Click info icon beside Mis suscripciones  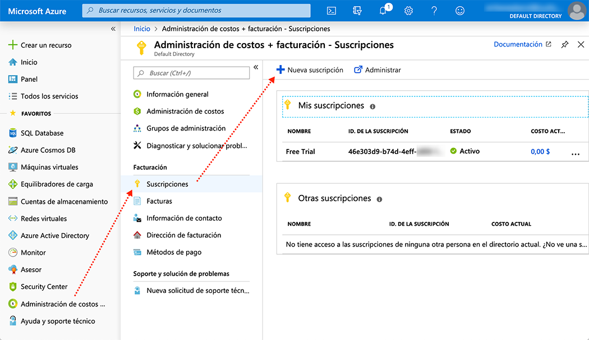click(372, 106)
